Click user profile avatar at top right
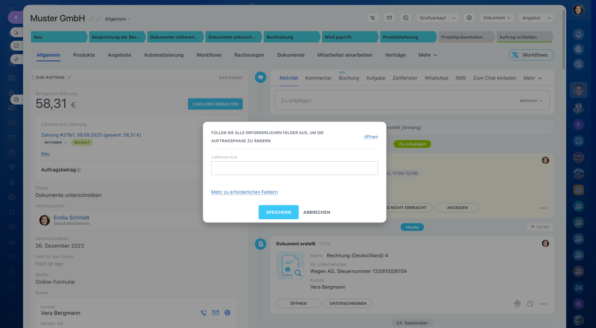This screenshot has width=596, height=328. [578, 9]
